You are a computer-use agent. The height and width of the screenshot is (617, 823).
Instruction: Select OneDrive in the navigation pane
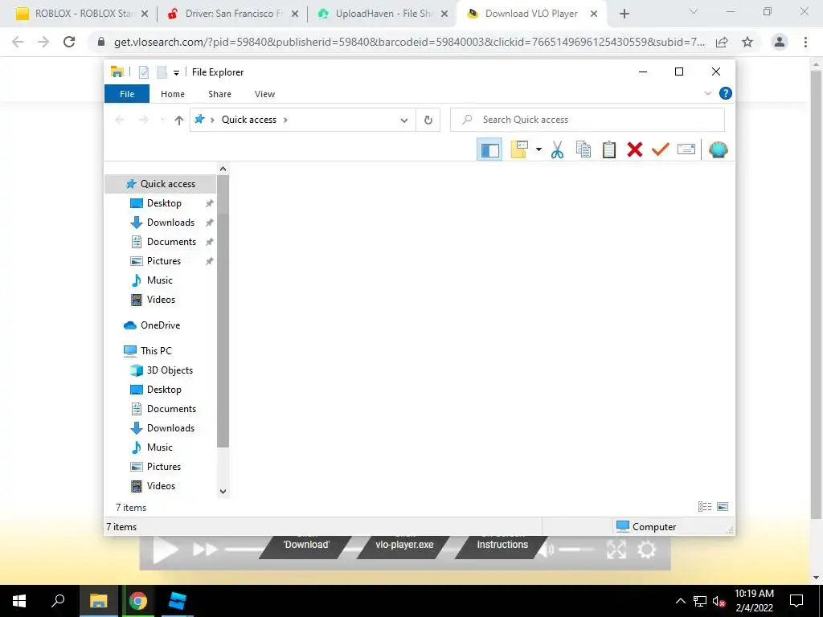[161, 325]
